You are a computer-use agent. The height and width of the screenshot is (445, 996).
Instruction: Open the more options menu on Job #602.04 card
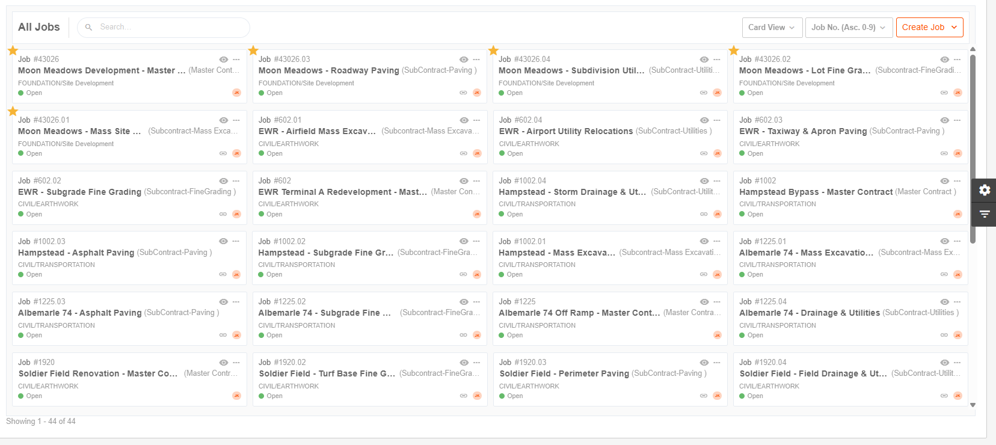[x=716, y=120]
